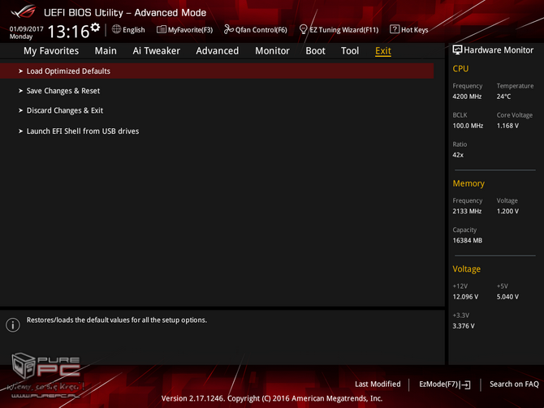Click +12V reading 12.096 V

(465, 297)
